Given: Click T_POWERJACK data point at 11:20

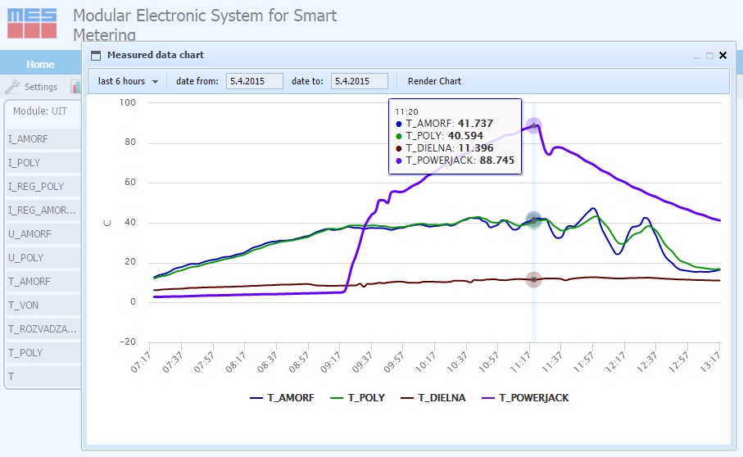Looking at the screenshot, I should click(x=533, y=125).
